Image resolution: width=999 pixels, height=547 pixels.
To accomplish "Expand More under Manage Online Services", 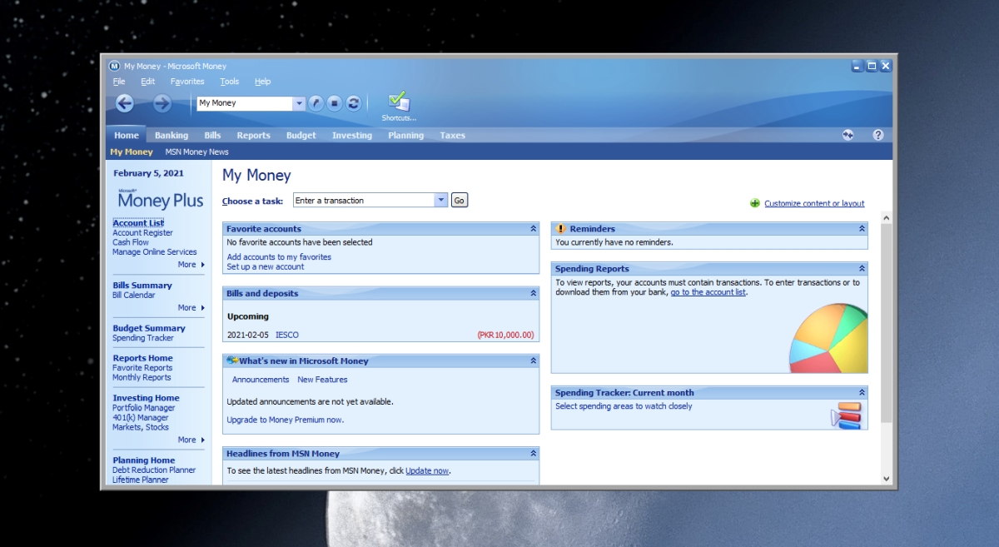I will pyautogui.click(x=191, y=265).
